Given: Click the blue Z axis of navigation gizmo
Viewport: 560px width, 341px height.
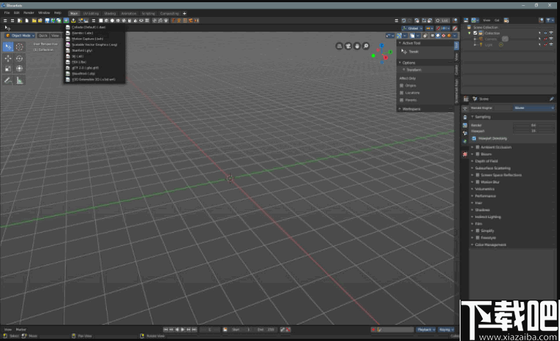Looking at the screenshot, I should click(382, 46).
